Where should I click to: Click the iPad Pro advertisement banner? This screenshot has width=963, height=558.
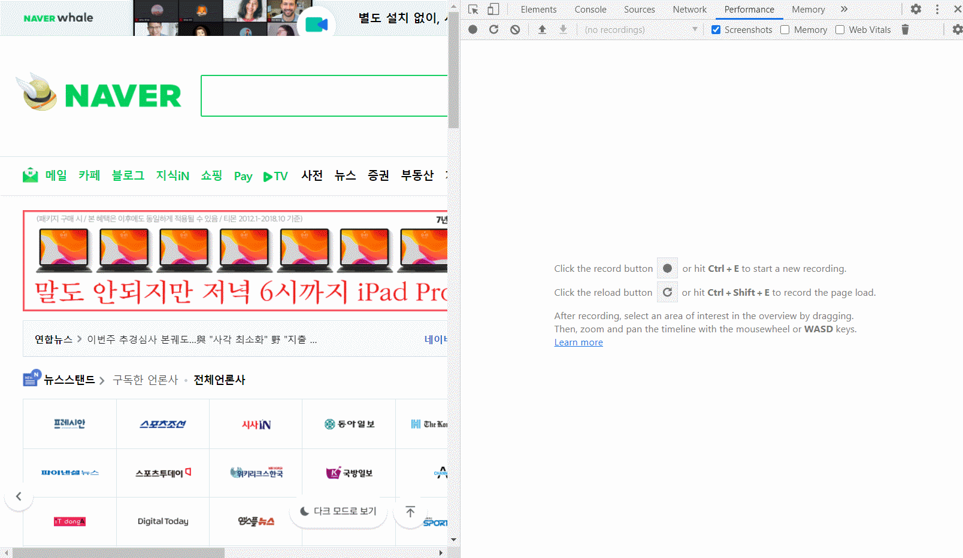(235, 260)
